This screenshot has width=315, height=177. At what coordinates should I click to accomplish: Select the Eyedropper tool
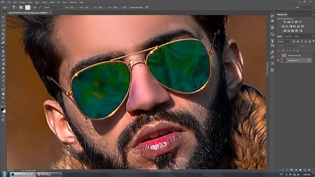[3, 38]
